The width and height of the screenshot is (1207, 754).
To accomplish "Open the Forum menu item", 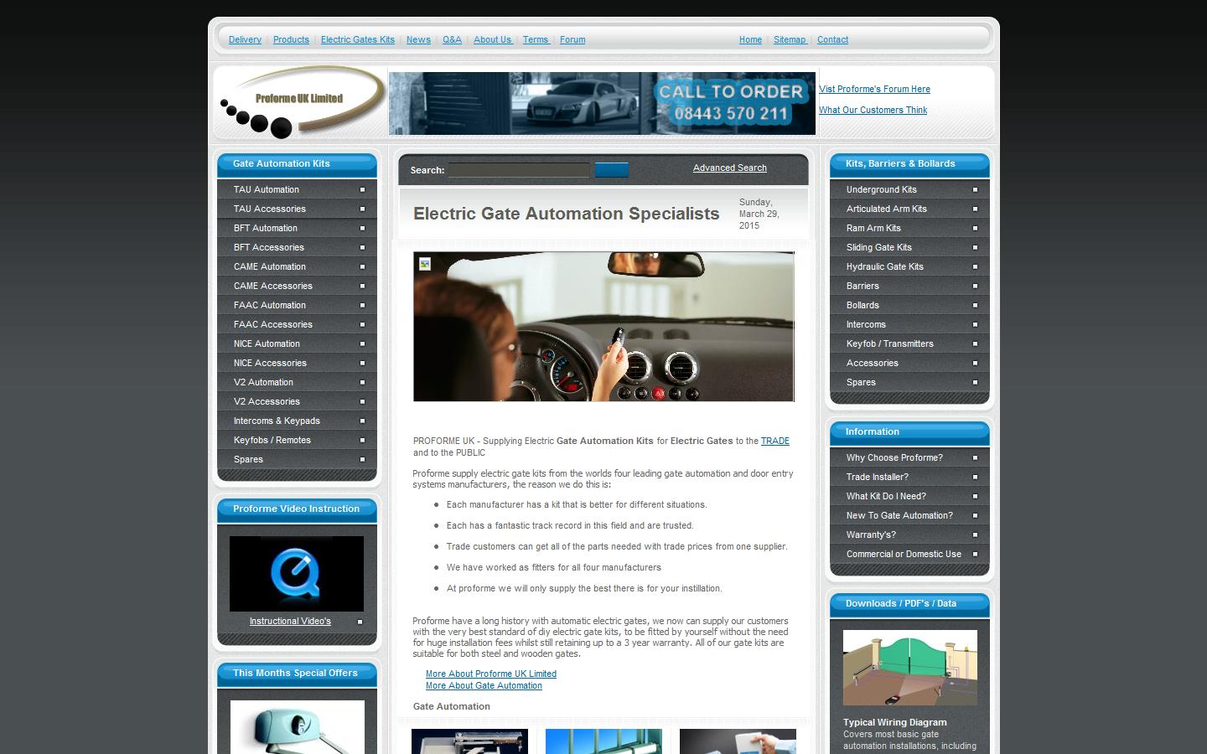I will (x=572, y=39).
